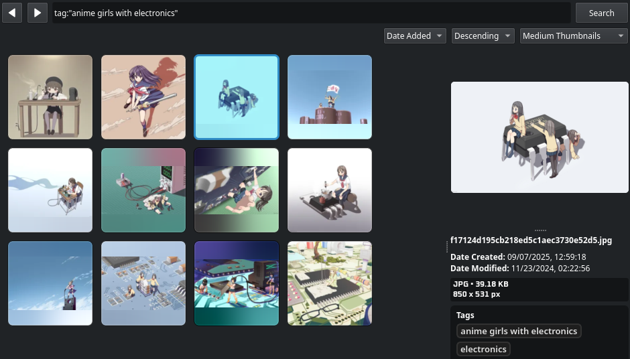
Task: Select thumbnail of green circuit board with glasses
Action: pos(330,283)
